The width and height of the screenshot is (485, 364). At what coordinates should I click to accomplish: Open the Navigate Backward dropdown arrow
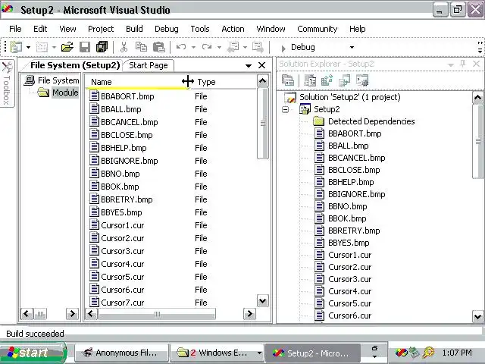245,47
